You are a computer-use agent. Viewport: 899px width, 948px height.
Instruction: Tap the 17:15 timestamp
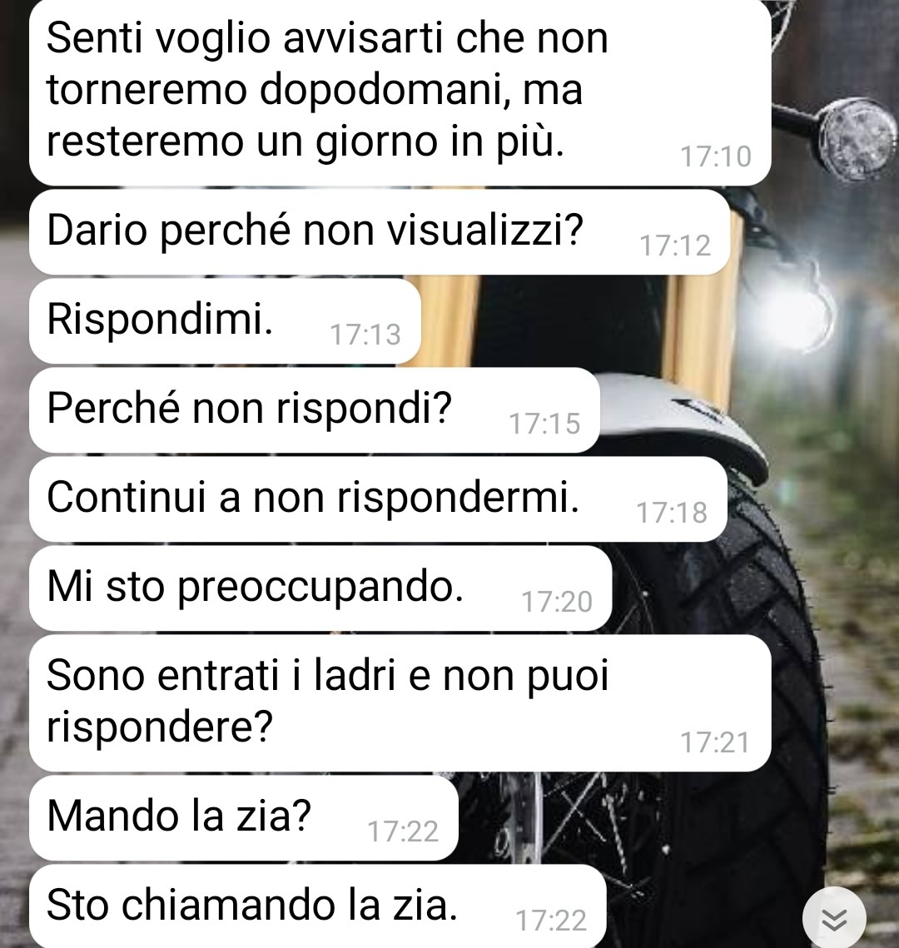[544, 424]
